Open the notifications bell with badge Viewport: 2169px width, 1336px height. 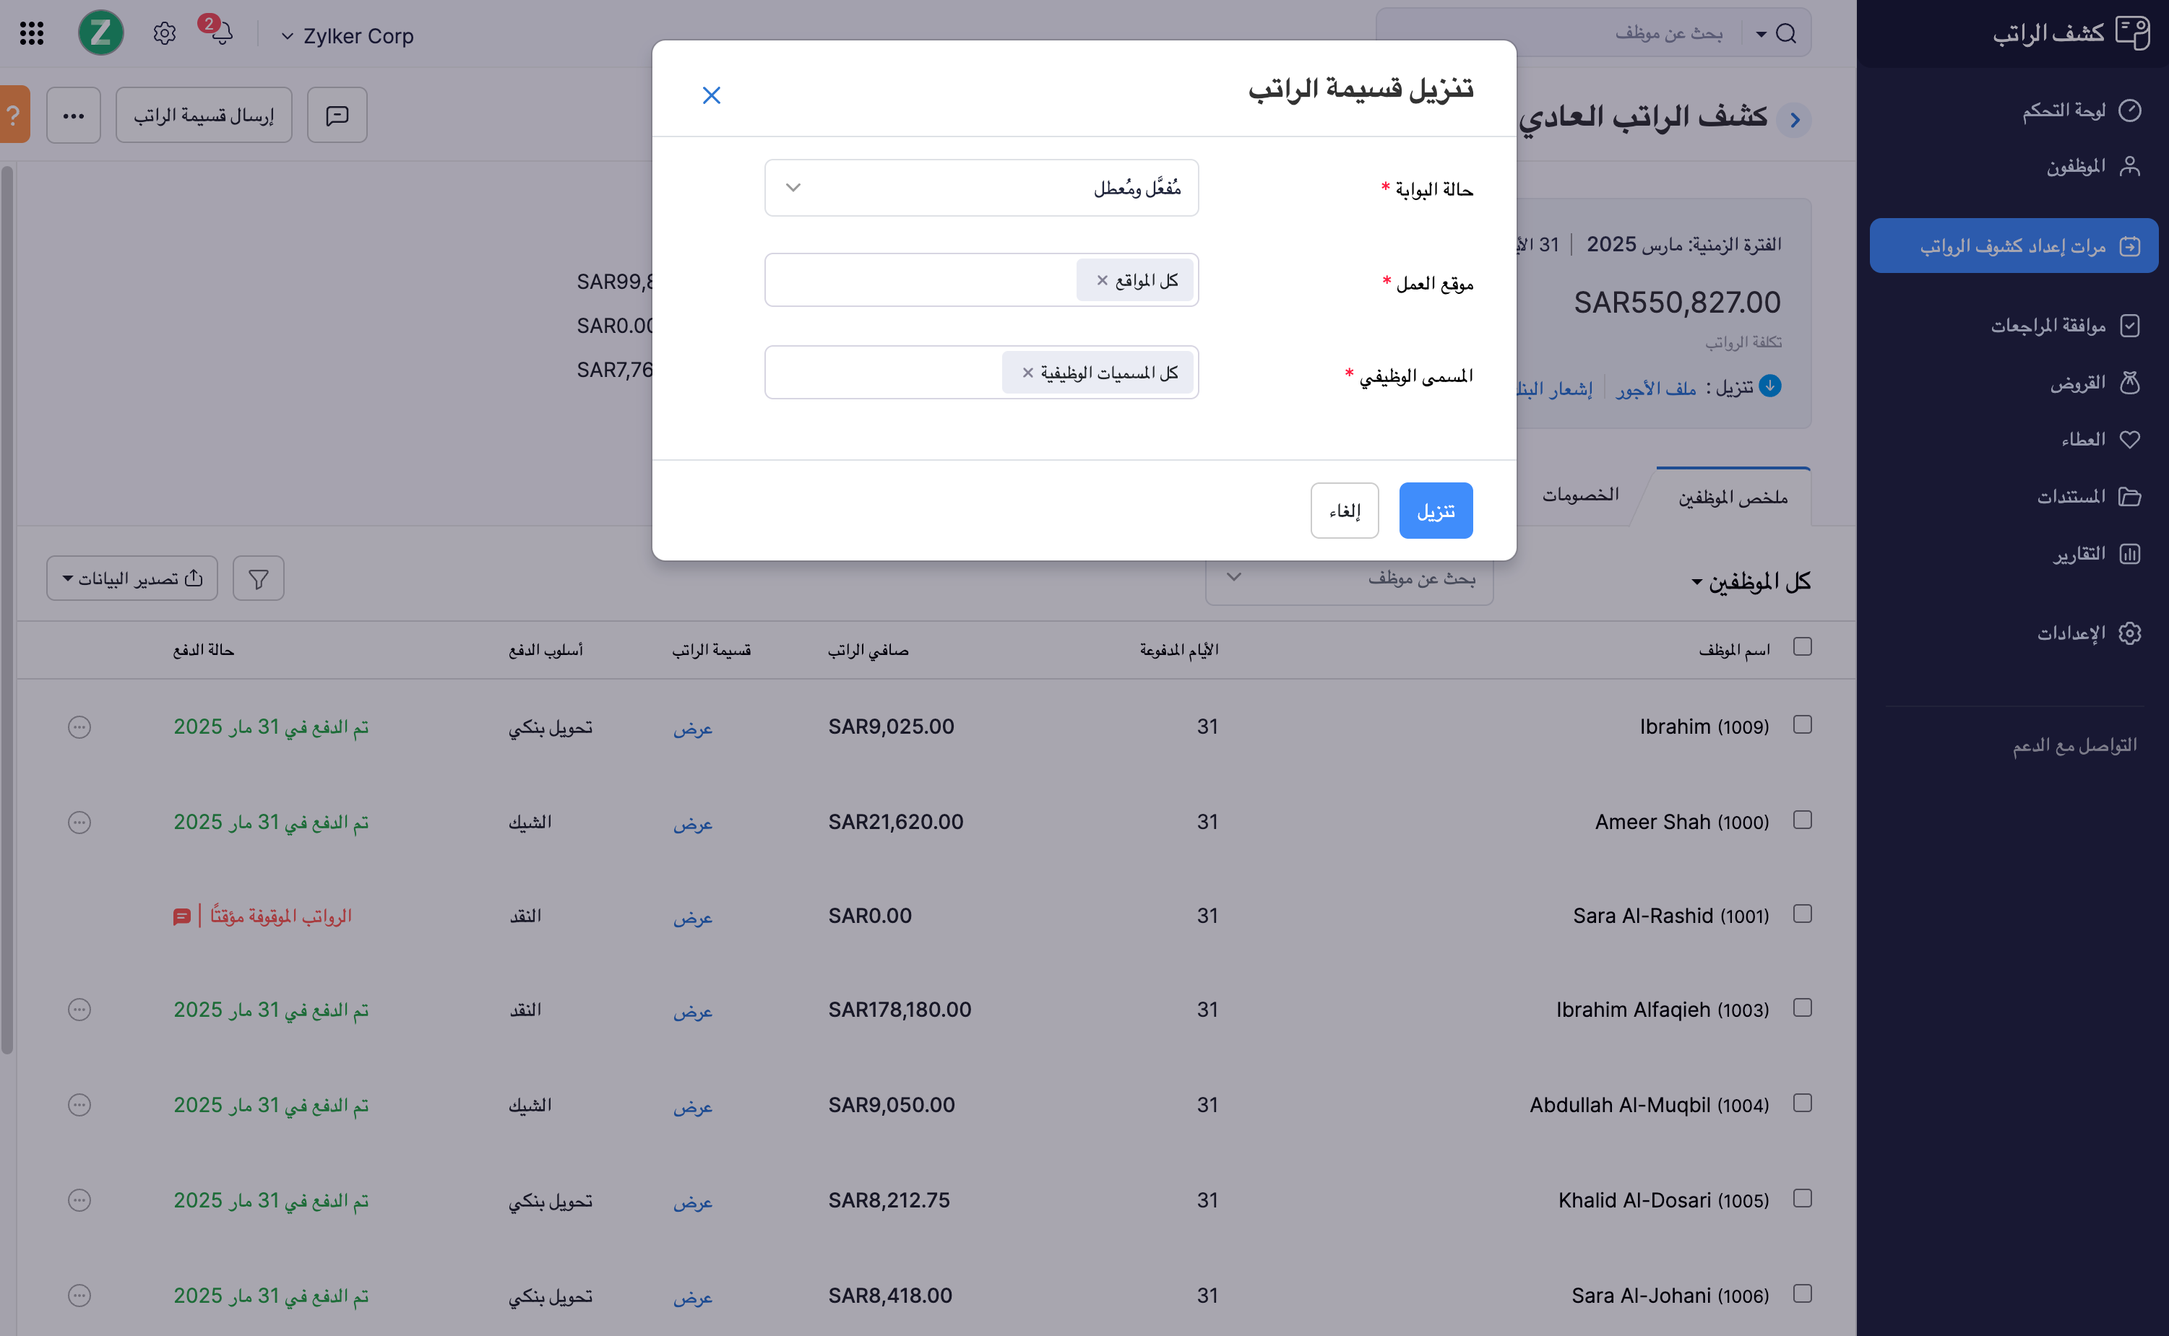223,35
